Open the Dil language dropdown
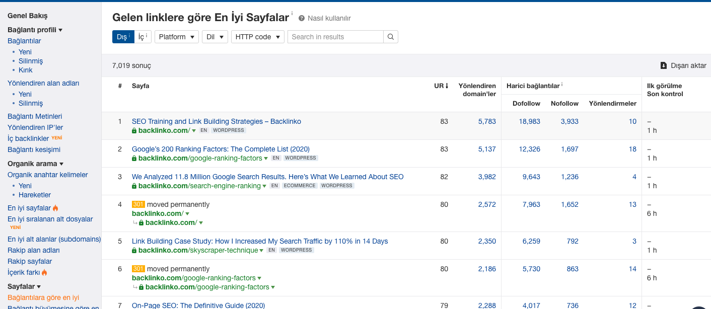 tap(215, 37)
